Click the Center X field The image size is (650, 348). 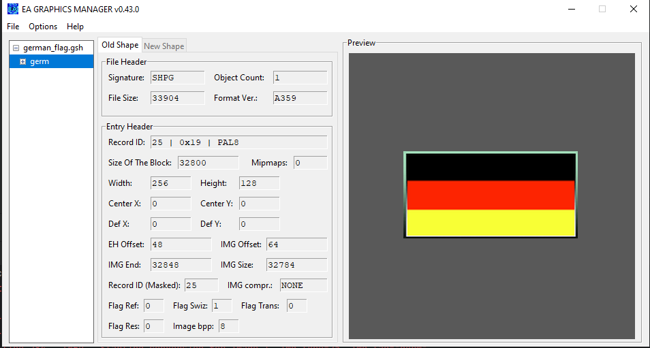pyautogui.click(x=171, y=204)
